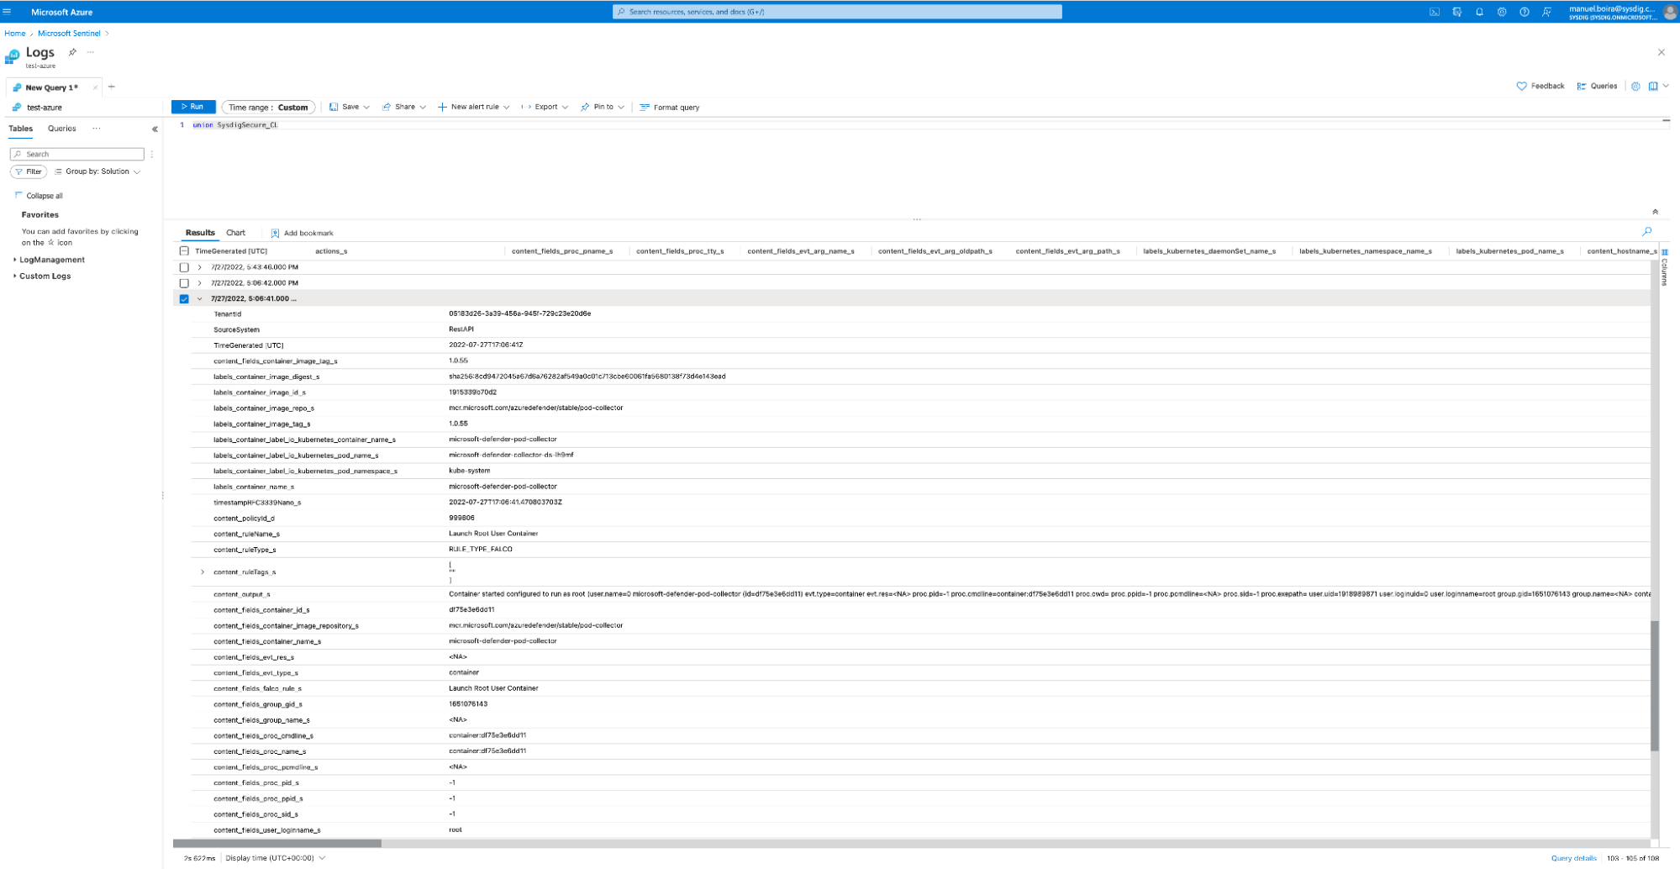The height and width of the screenshot is (869, 1680).
Task: Switch to the Chart tab
Action: click(235, 232)
